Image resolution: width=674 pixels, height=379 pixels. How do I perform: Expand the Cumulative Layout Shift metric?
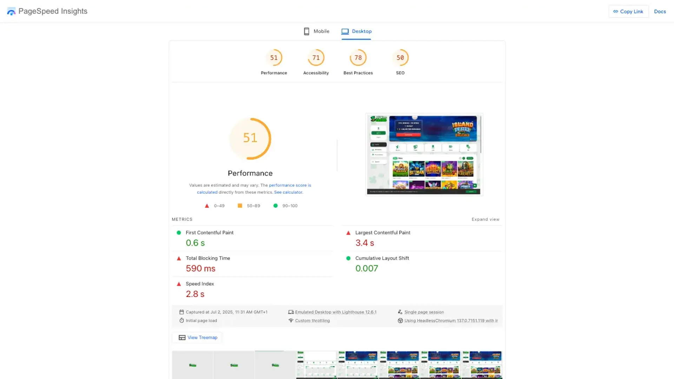click(x=422, y=264)
